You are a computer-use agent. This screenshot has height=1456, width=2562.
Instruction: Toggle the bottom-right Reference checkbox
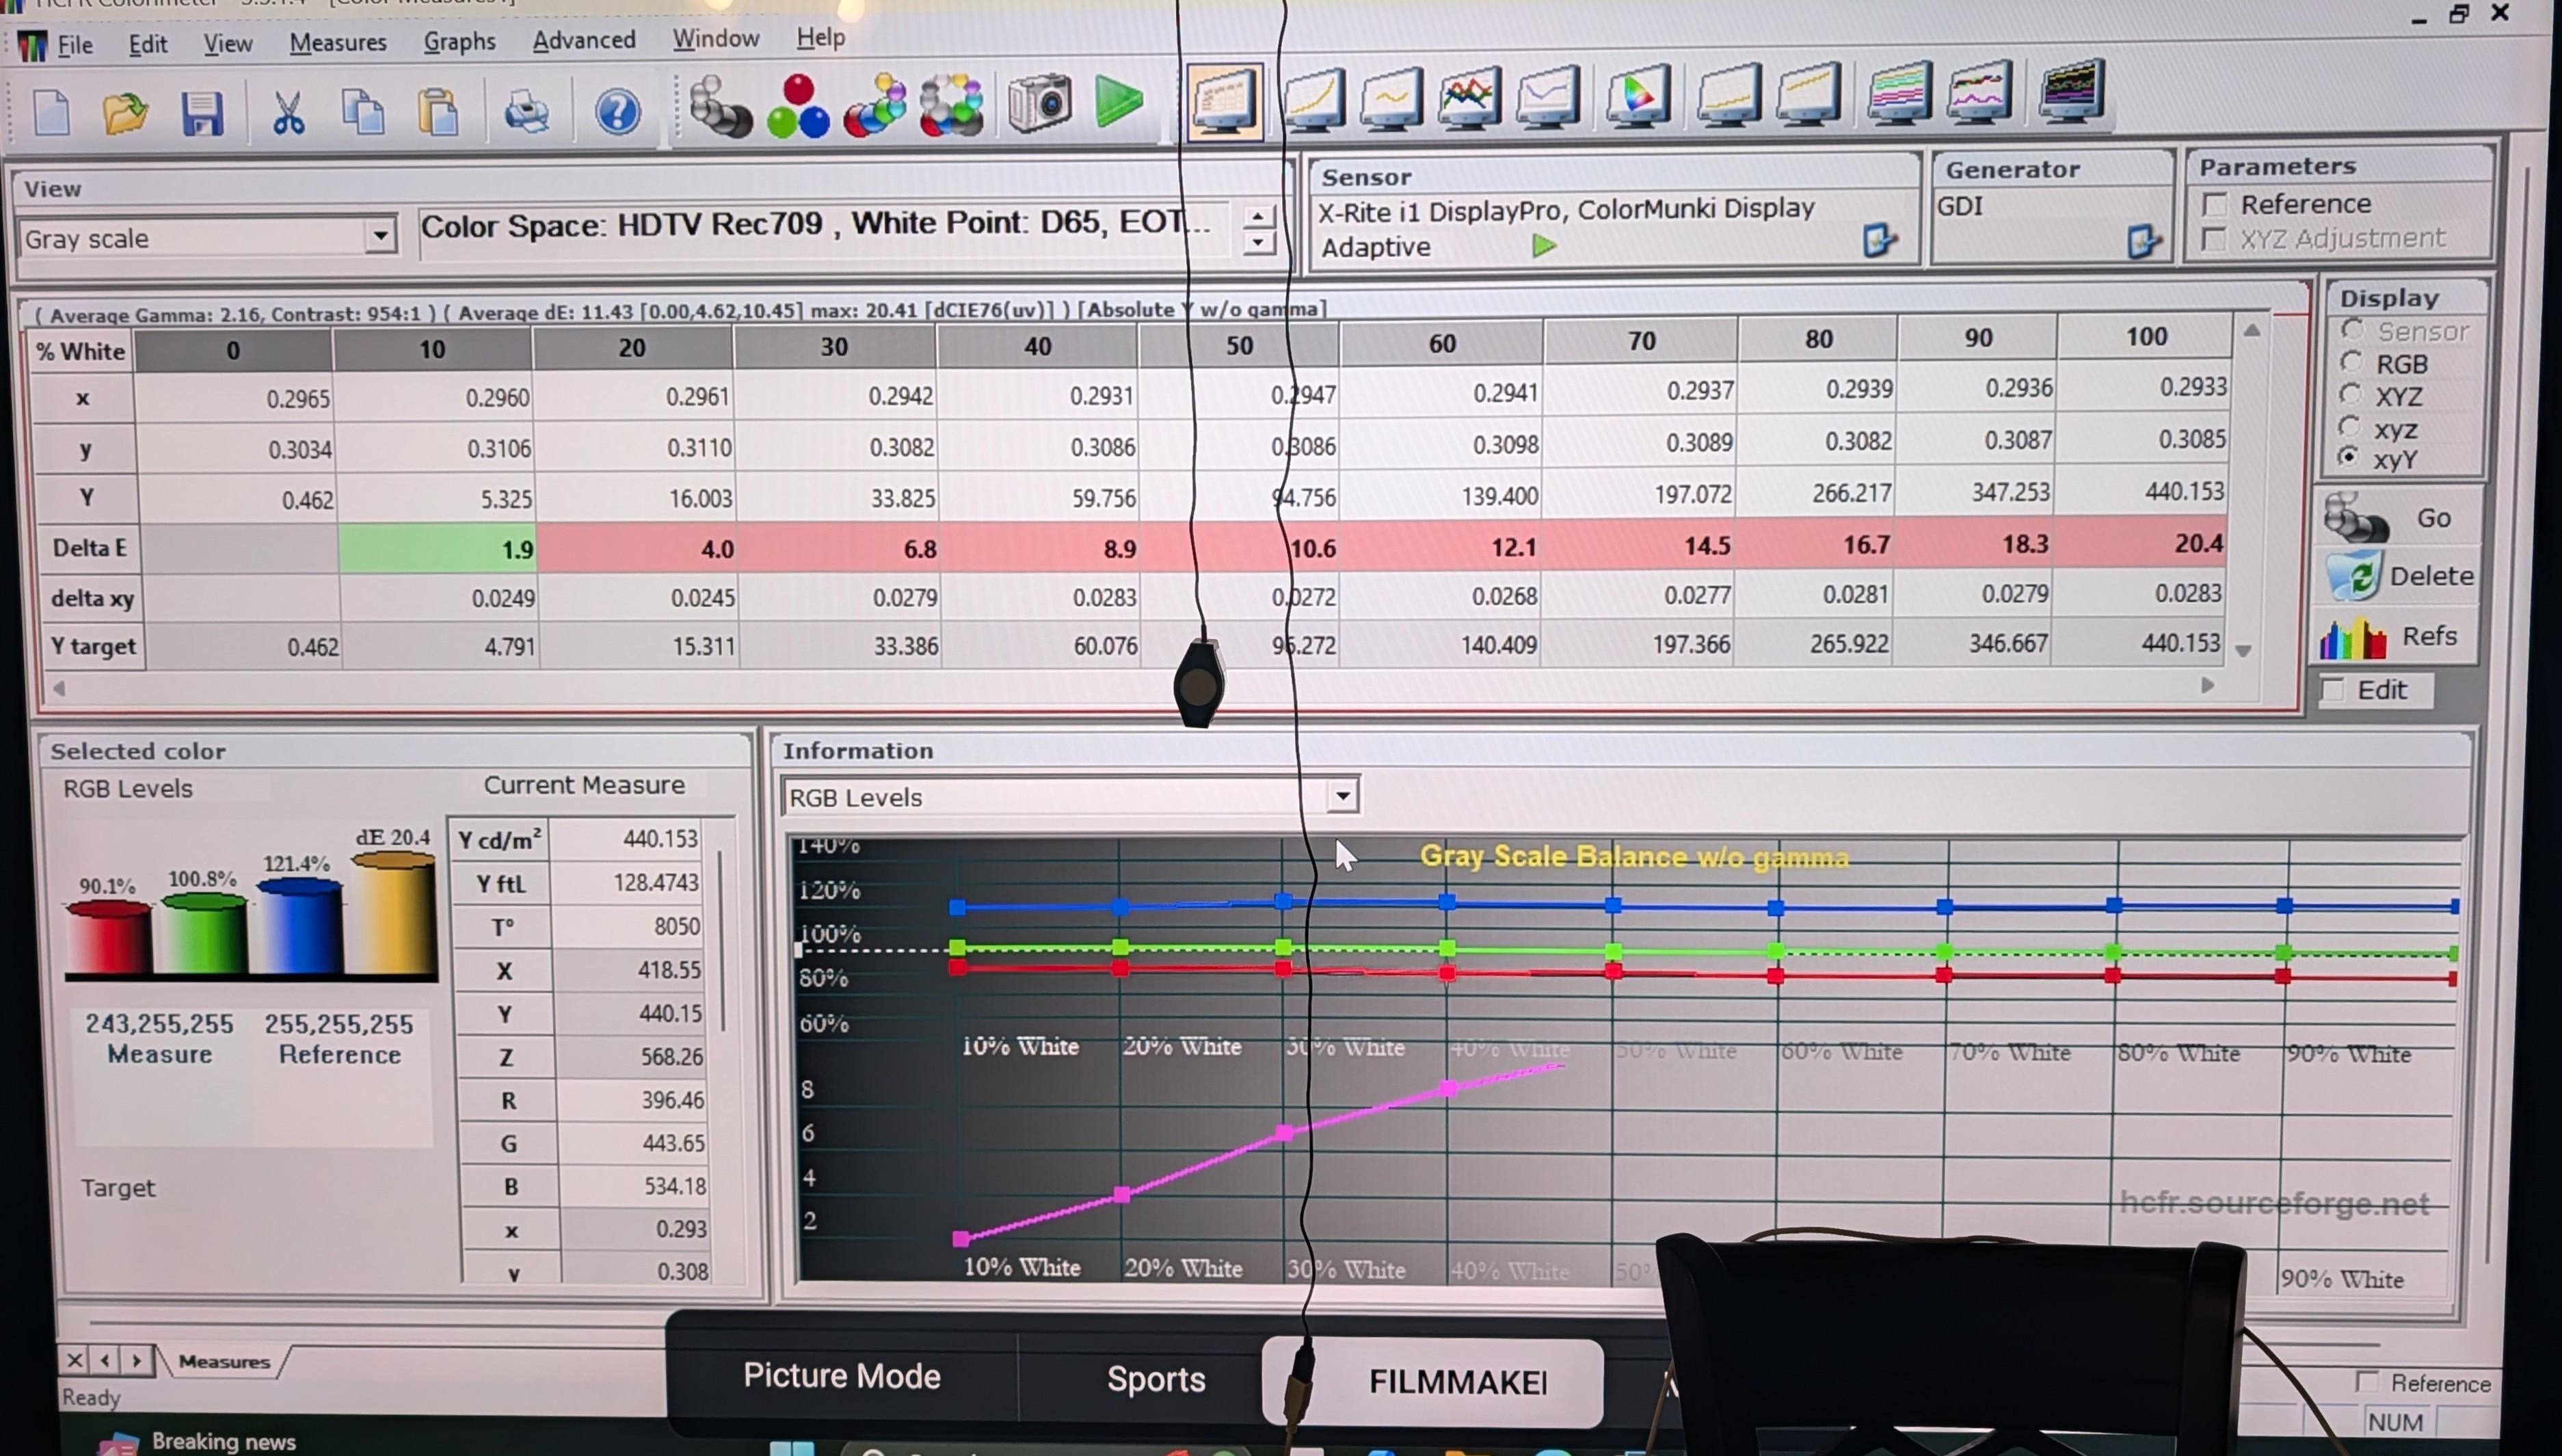click(x=2367, y=1381)
